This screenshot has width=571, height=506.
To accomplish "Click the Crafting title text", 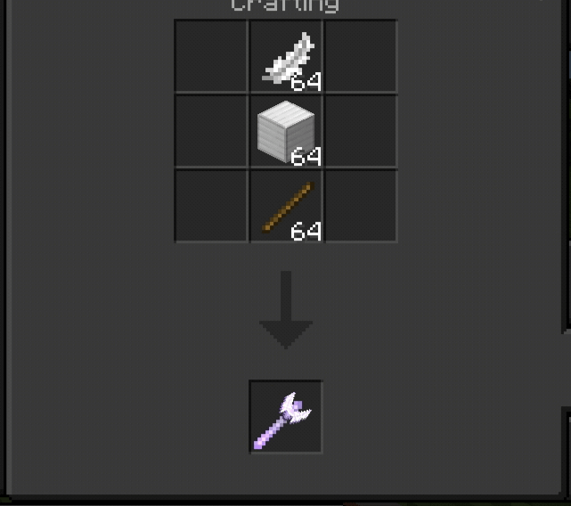I will tap(285, 5).
